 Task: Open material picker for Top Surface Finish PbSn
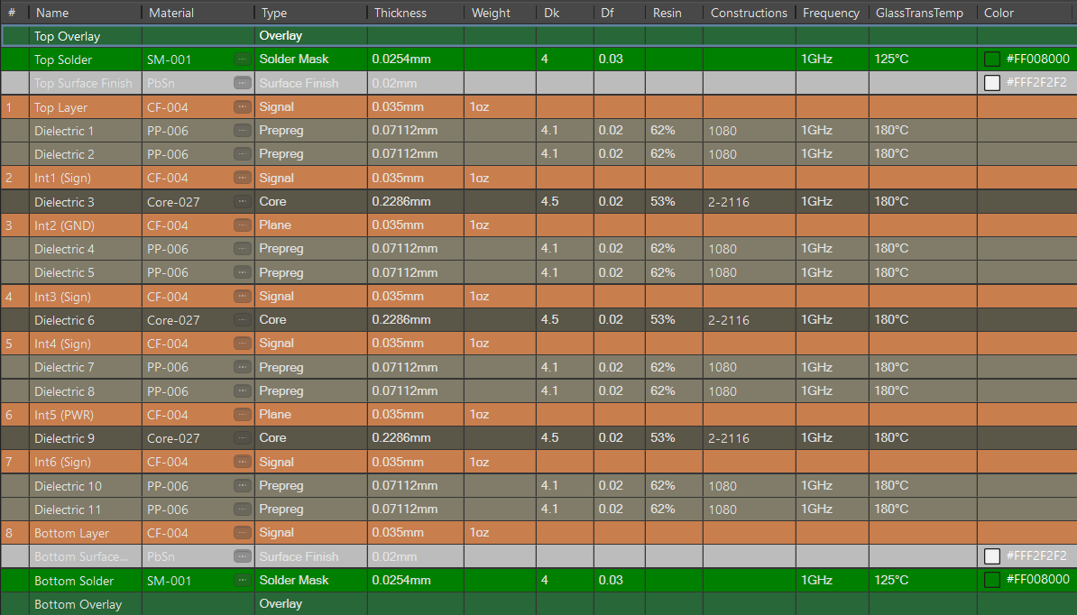point(242,83)
